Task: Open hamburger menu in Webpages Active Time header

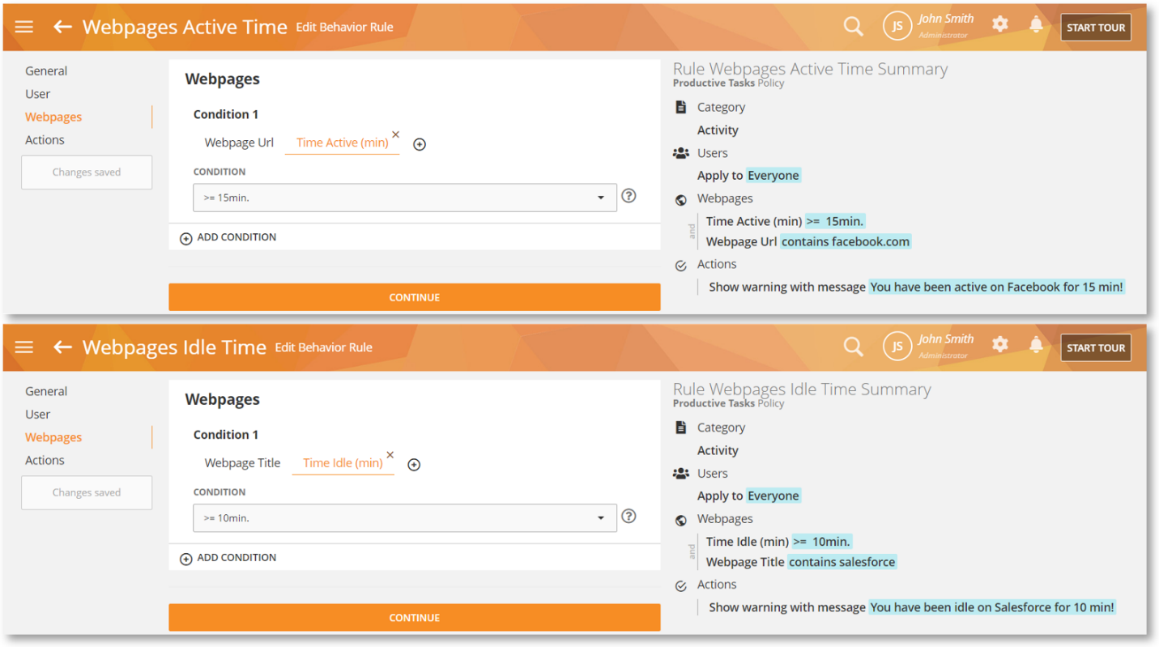Action: pyautogui.click(x=24, y=27)
